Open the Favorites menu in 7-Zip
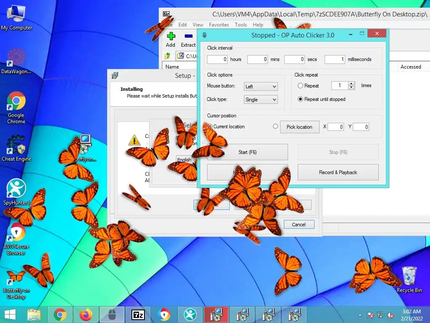The width and height of the screenshot is (430, 323). [x=219, y=25]
